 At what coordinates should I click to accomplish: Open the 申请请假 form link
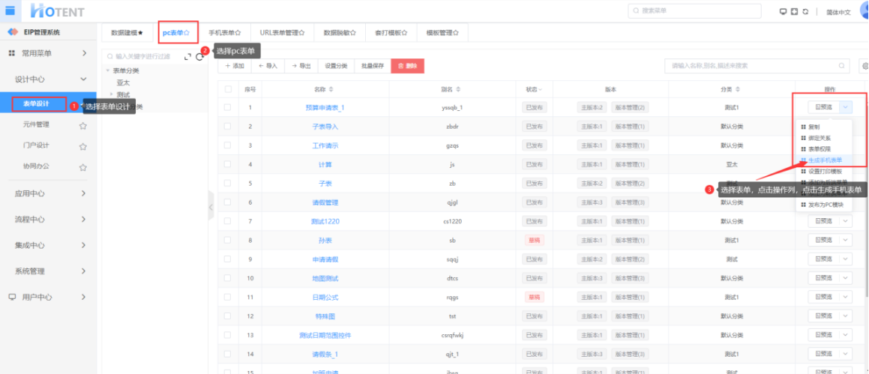(x=325, y=259)
